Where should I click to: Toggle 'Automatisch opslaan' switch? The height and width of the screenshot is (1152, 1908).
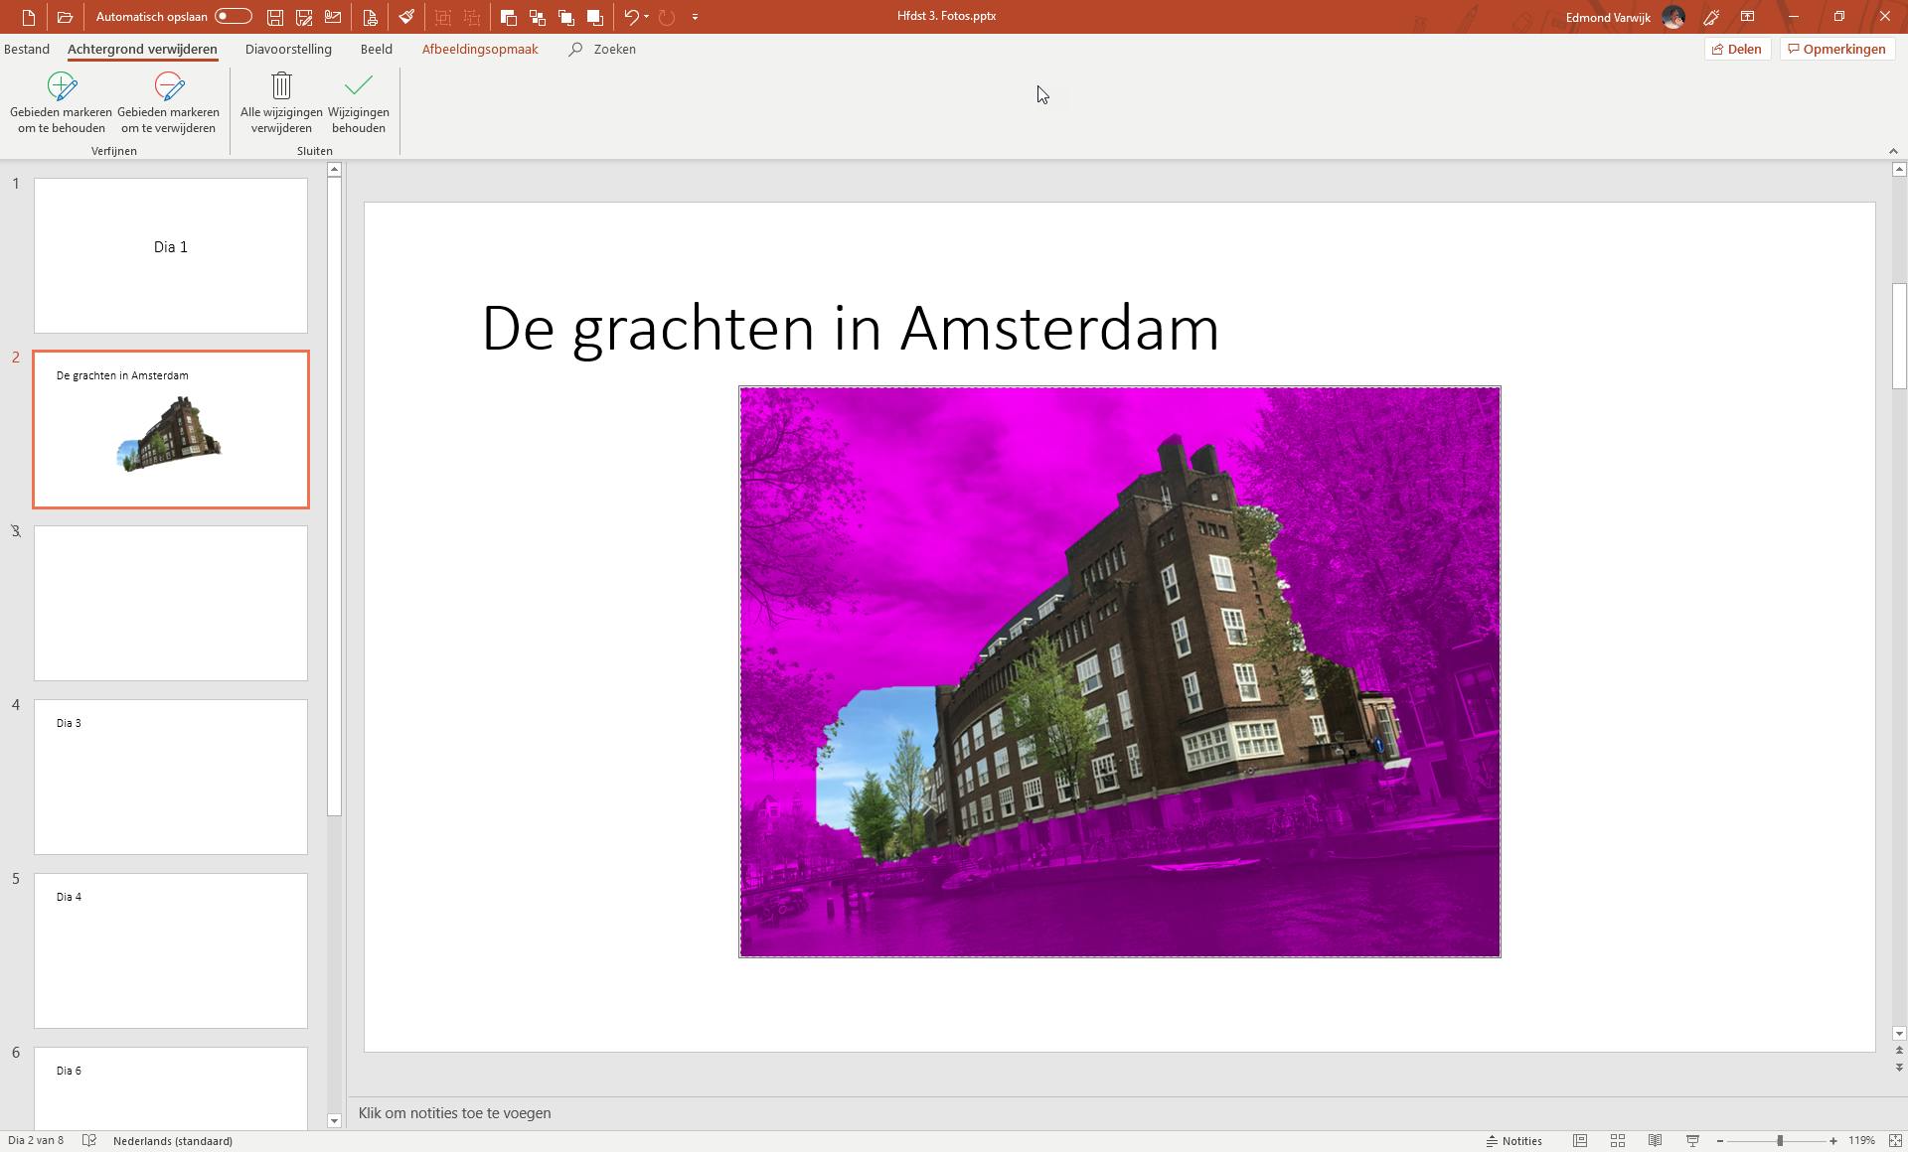(x=233, y=17)
